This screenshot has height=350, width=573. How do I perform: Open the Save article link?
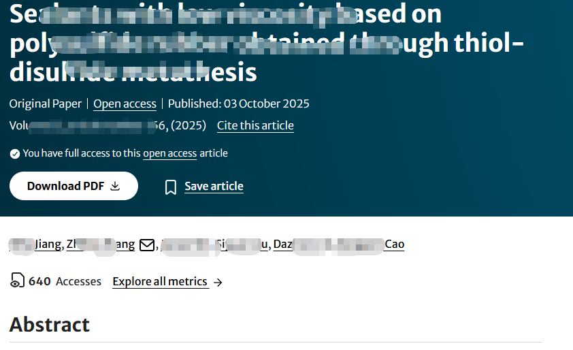(214, 186)
